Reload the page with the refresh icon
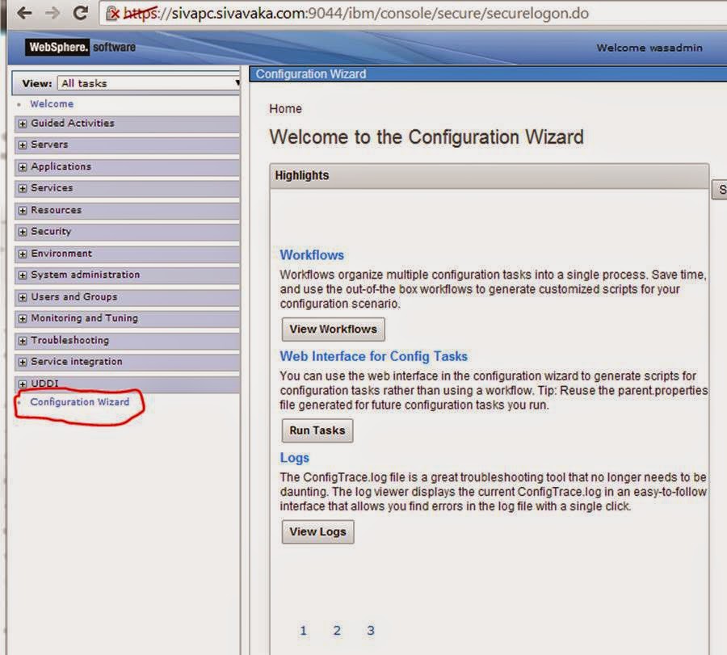Viewport: 727px width, 655px height. 81,13
